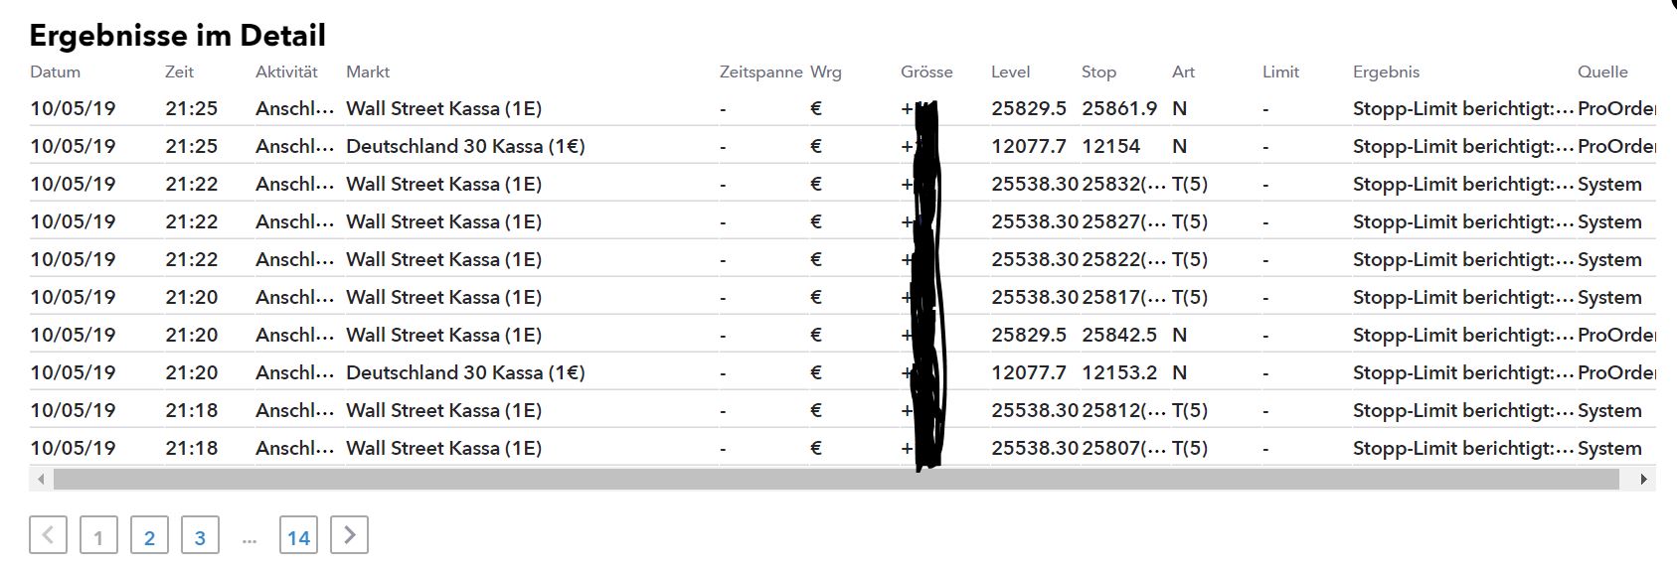
Task: Click the Limit column header
Action: tap(1280, 71)
